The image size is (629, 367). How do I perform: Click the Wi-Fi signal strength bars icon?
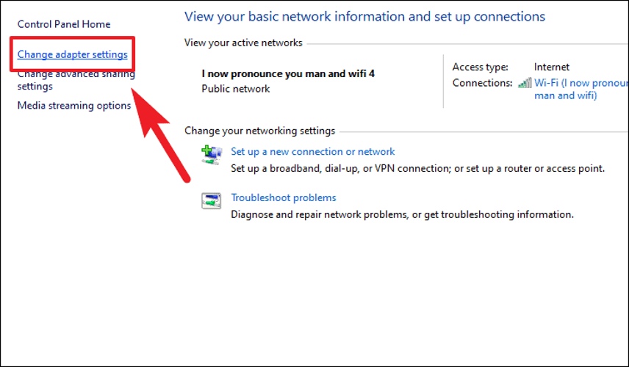point(525,83)
